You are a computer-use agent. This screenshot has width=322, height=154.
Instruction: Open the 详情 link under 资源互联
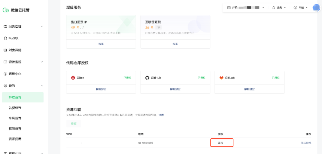tap(161, 115)
